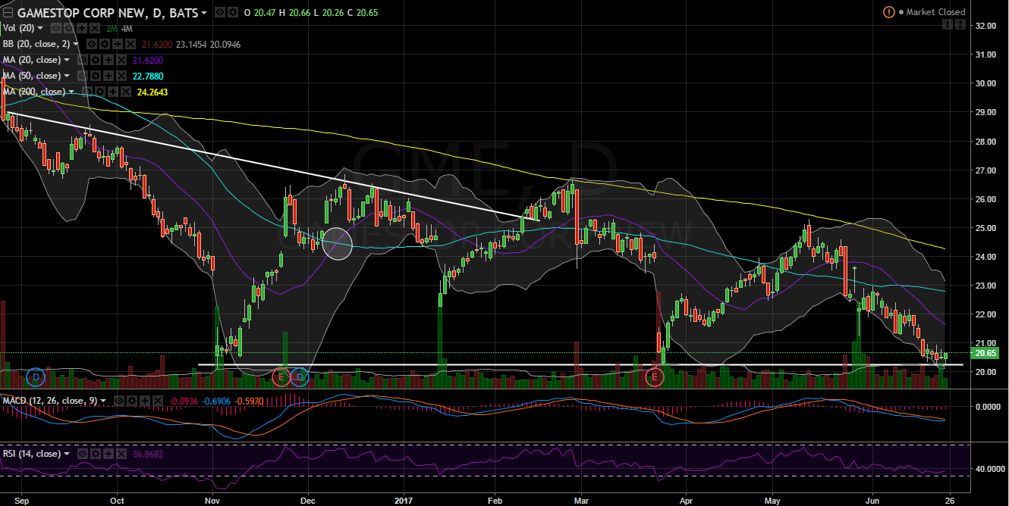Click the red E earnings marker near March
This screenshot has height=506, width=1009.
click(655, 376)
